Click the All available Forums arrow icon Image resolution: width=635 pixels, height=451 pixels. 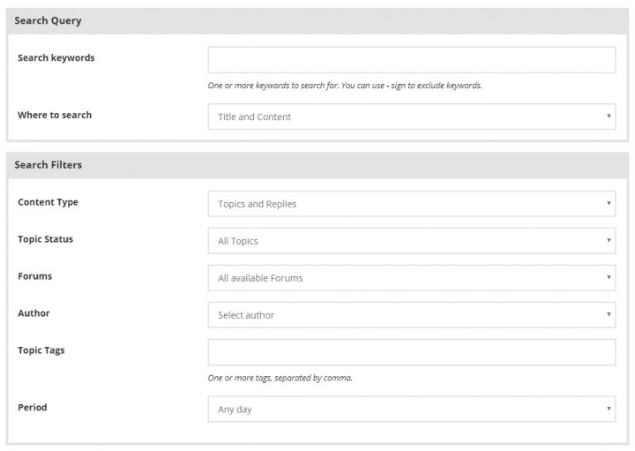(x=609, y=277)
